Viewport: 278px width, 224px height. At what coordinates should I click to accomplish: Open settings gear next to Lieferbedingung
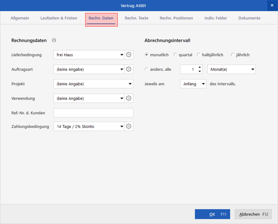[129, 55]
